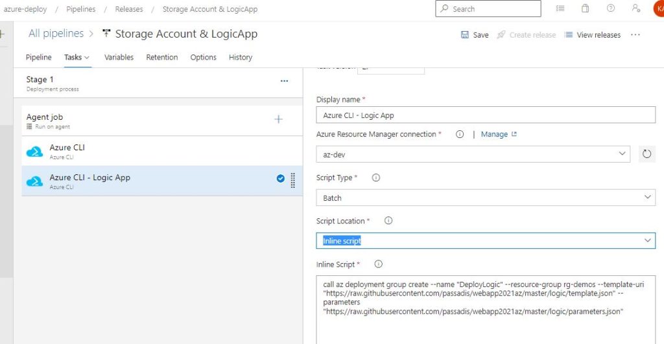Image resolution: width=664 pixels, height=344 pixels.
Task: Click the Create release rocket icon
Action: point(501,35)
